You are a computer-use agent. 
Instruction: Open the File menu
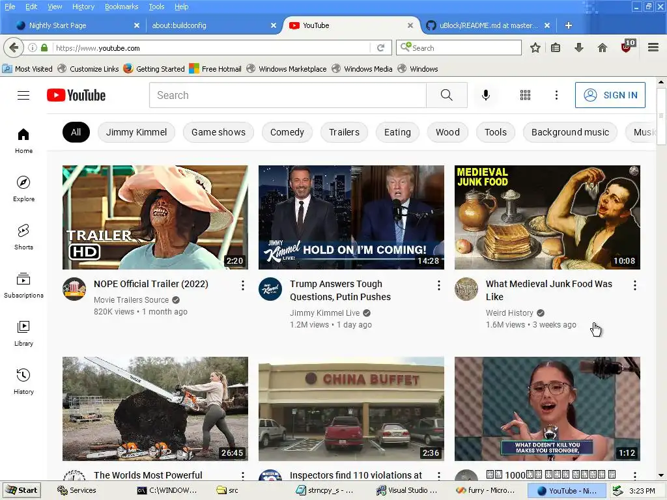tap(10, 7)
